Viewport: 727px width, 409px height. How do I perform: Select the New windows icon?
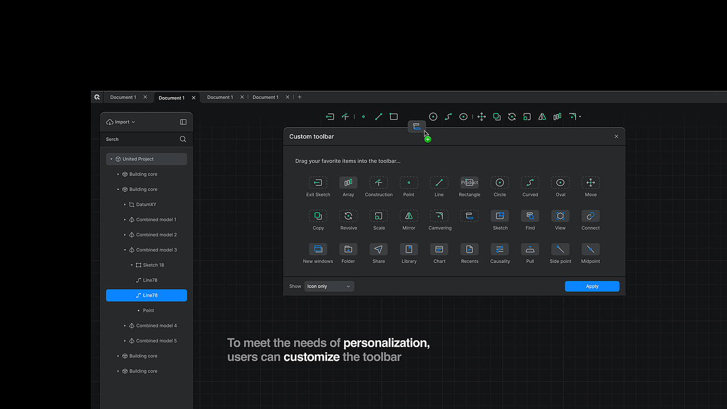[318, 249]
